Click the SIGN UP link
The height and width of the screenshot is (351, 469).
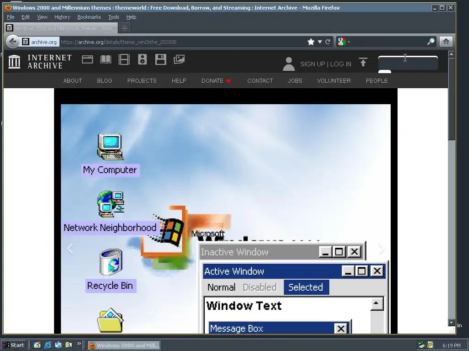(x=312, y=64)
